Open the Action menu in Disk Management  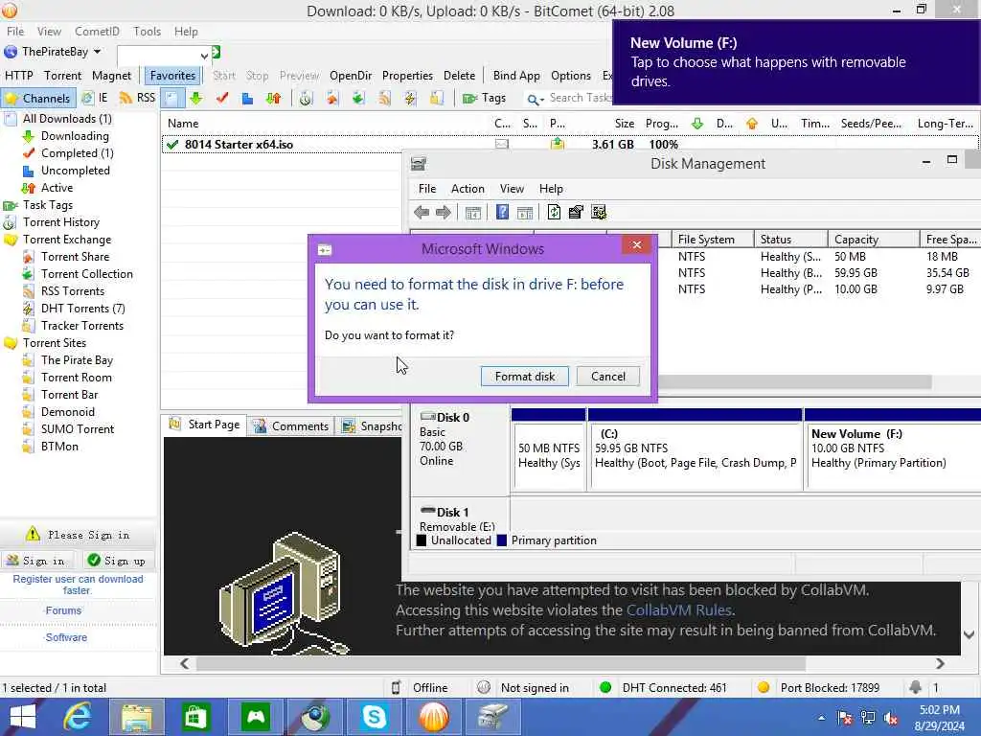[468, 189]
